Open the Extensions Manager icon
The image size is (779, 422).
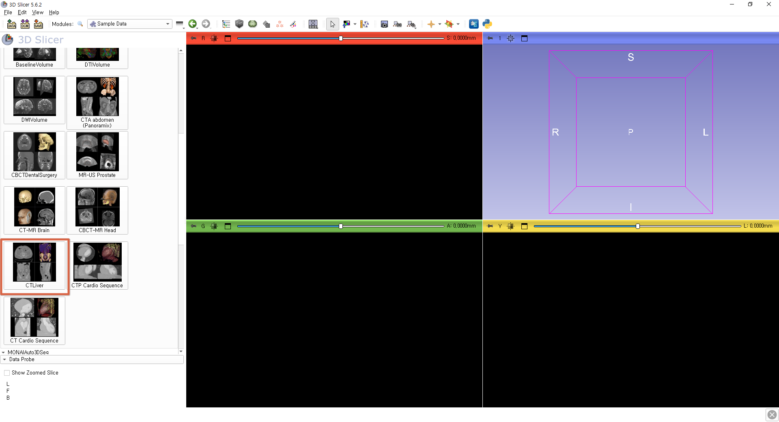tap(474, 24)
